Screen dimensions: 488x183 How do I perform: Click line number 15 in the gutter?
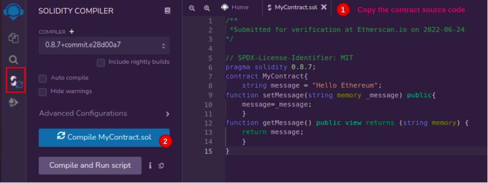coord(208,151)
